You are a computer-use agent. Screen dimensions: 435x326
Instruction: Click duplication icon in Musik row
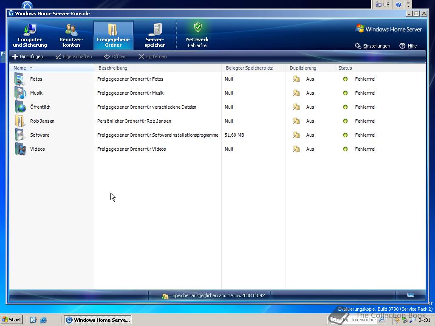(296, 93)
